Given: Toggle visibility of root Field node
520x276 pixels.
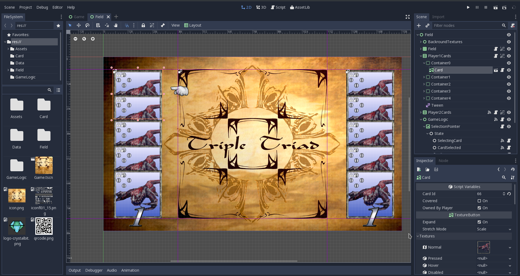Looking at the screenshot, I should [x=509, y=35].
